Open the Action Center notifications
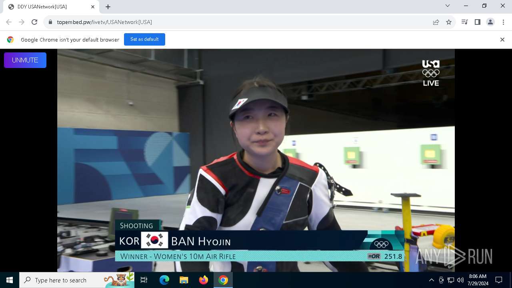512x288 pixels. click(x=499, y=280)
